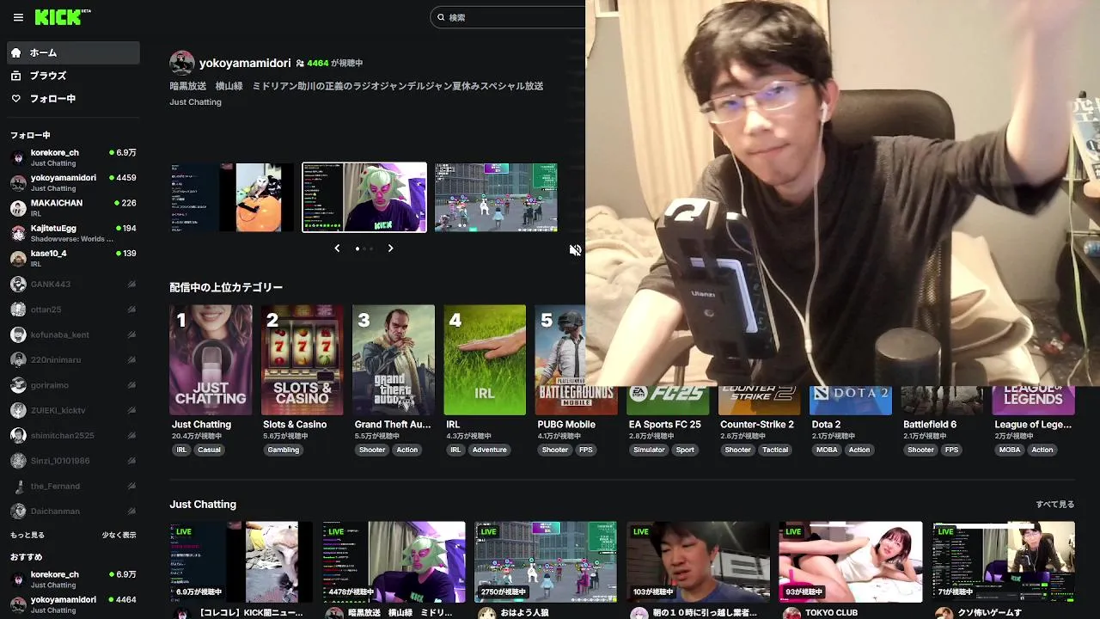Click Dota 2 category title

point(827,425)
